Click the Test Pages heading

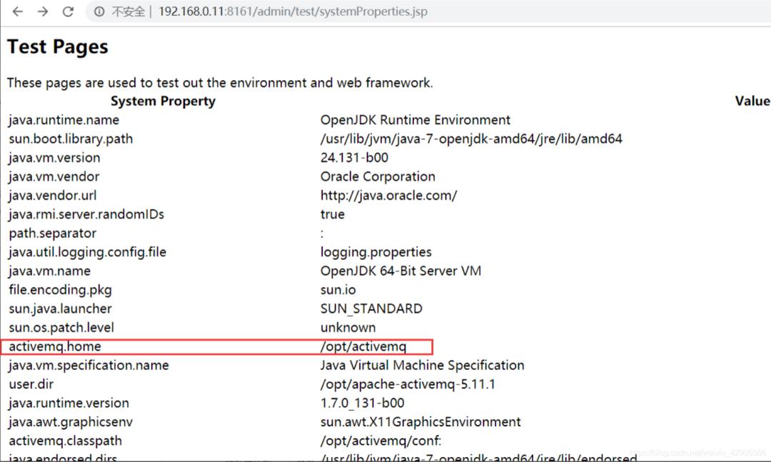pos(58,47)
